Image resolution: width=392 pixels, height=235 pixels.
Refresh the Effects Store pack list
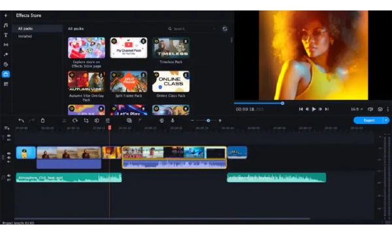[225, 29]
